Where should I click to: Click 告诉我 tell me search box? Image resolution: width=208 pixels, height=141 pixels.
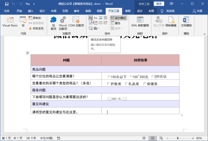pyautogui.click(x=168, y=11)
